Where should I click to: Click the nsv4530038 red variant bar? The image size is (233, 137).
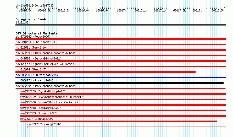click(123, 105)
